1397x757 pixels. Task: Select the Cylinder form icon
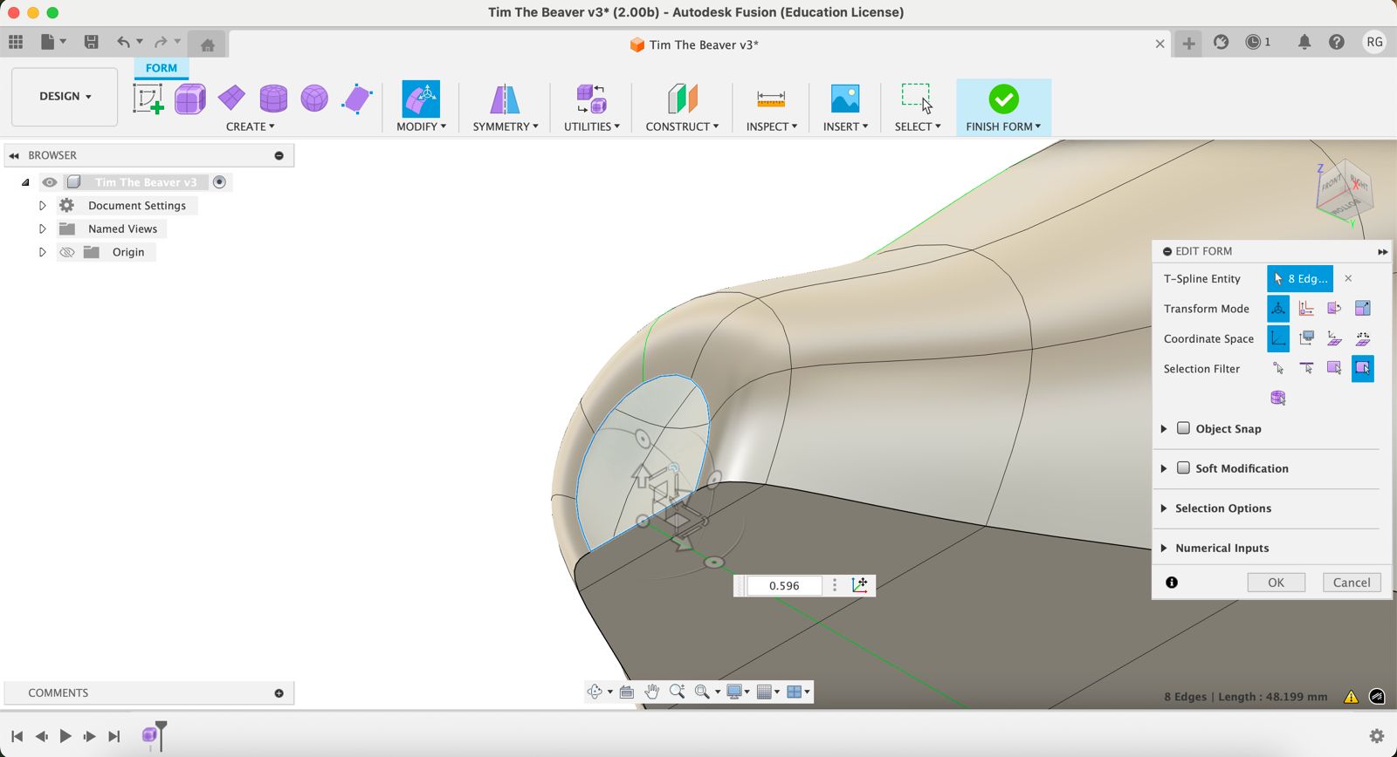click(x=273, y=99)
